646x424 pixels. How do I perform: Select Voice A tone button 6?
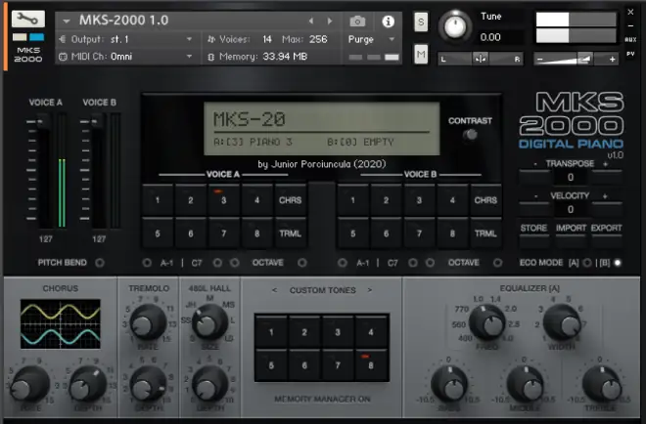[190, 233]
